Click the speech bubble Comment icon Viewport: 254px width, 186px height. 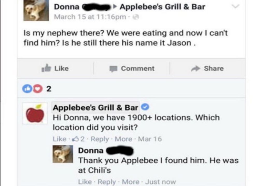tap(113, 69)
